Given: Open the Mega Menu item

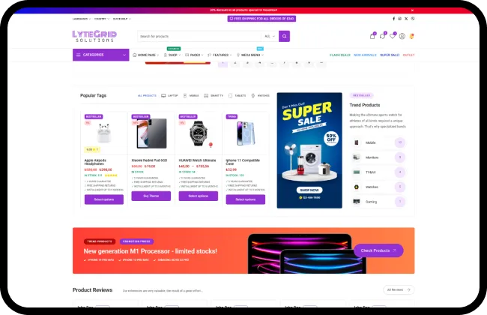Looking at the screenshot, I should [x=250, y=55].
